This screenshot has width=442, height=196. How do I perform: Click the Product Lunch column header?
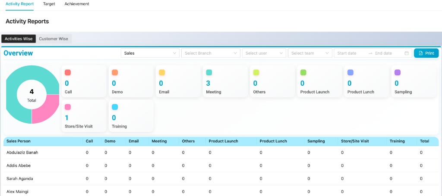pos(273,141)
